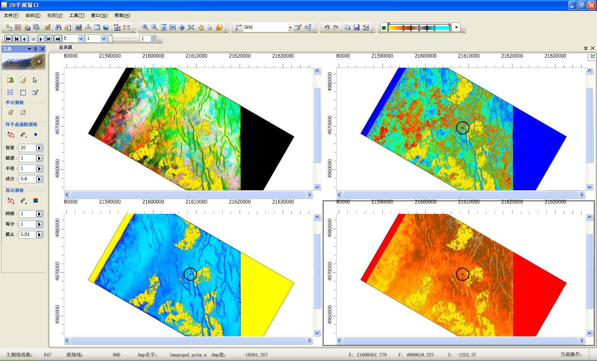Click the arrow button next to 容差 field
The image size is (597, 361).
click(x=39, y=148)
